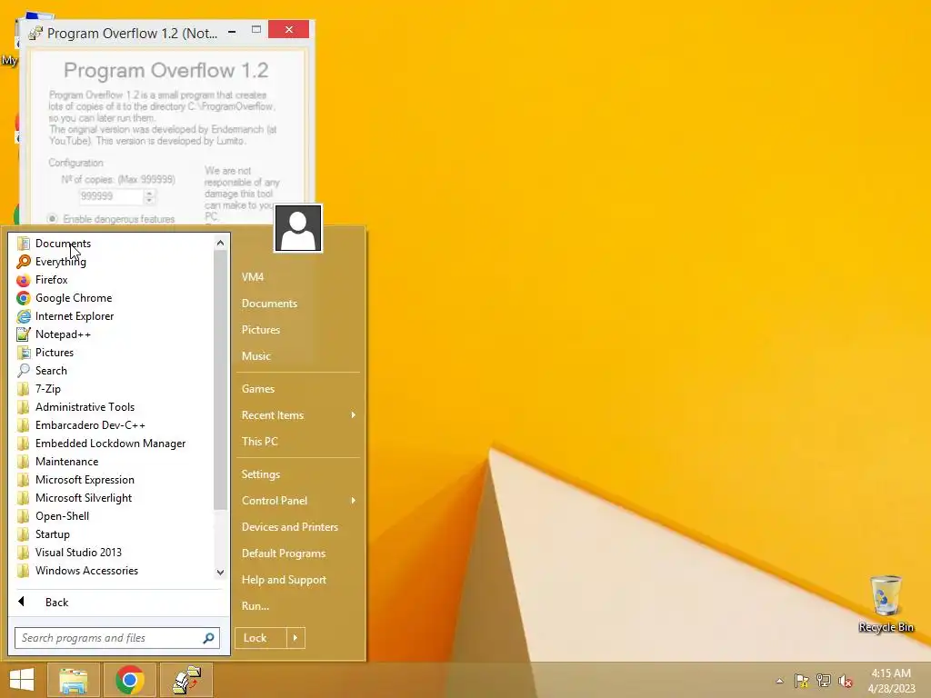
Task: Click the Action Center flag tray icon
Action: [802, 681]
